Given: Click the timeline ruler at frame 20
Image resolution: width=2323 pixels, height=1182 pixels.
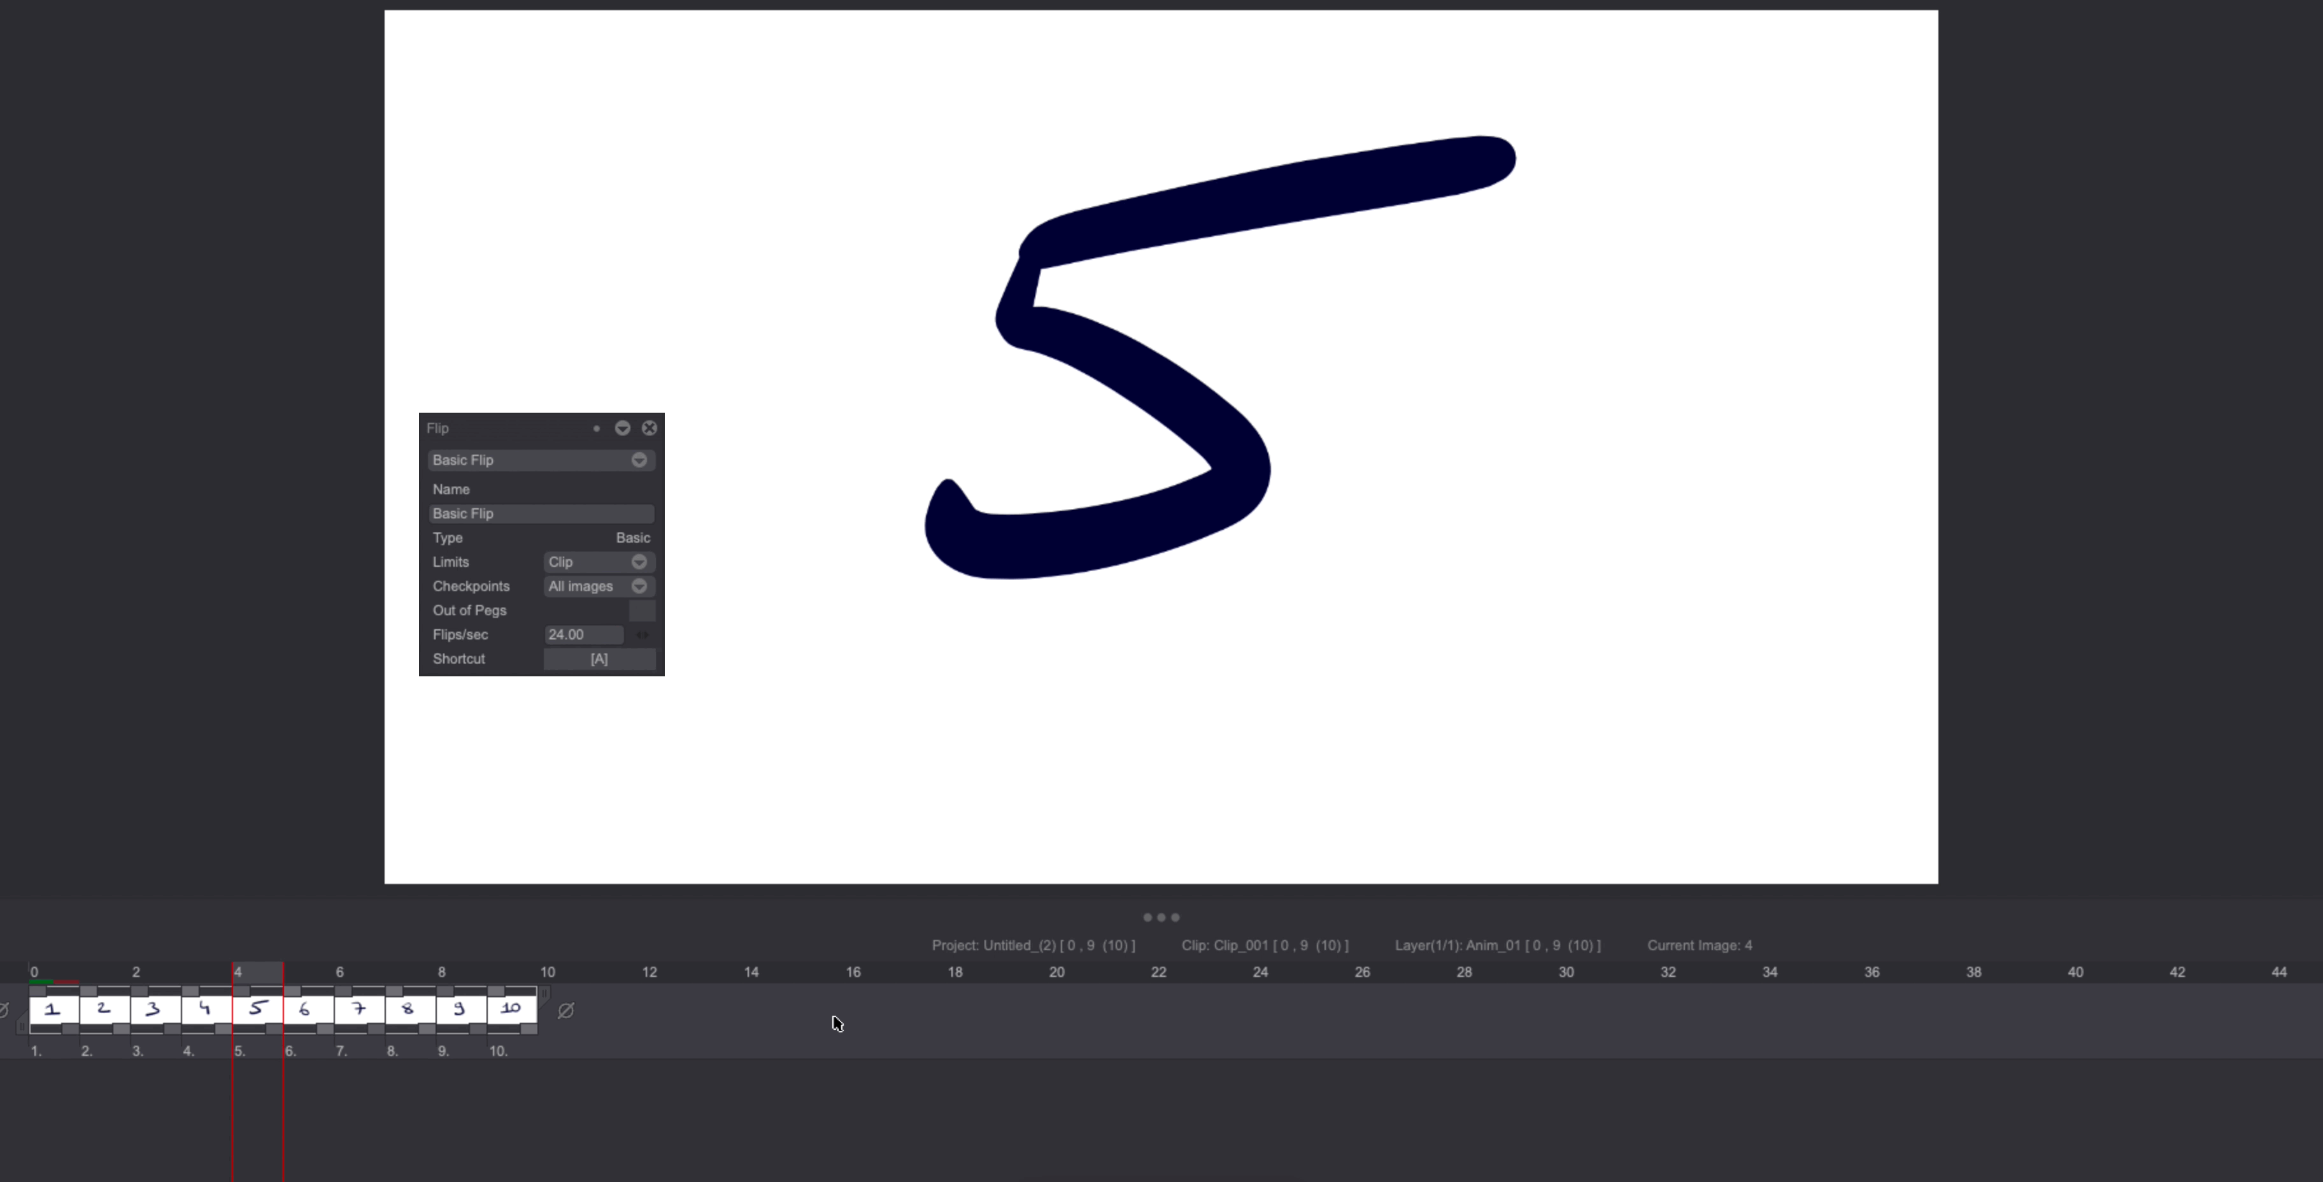Looking at the screenshot, I should [x=1056, y=972].
